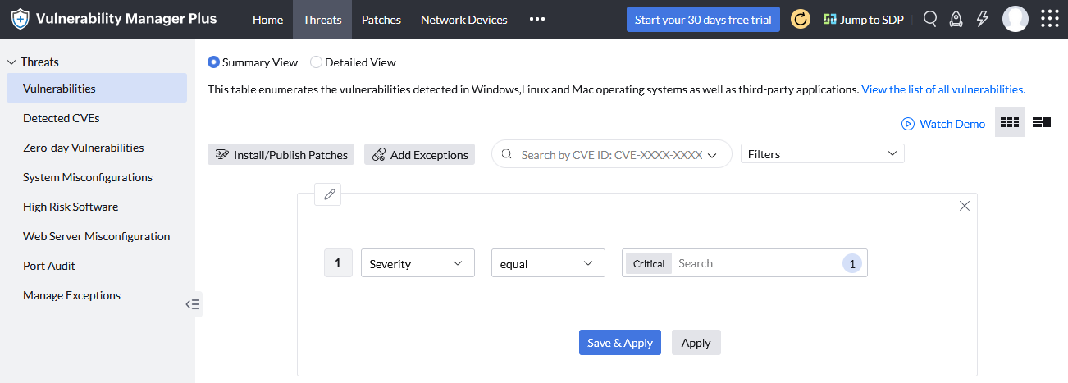The image size is (1068, 383).
Task: Switch to the list layout view icon
Action: 1042,122
